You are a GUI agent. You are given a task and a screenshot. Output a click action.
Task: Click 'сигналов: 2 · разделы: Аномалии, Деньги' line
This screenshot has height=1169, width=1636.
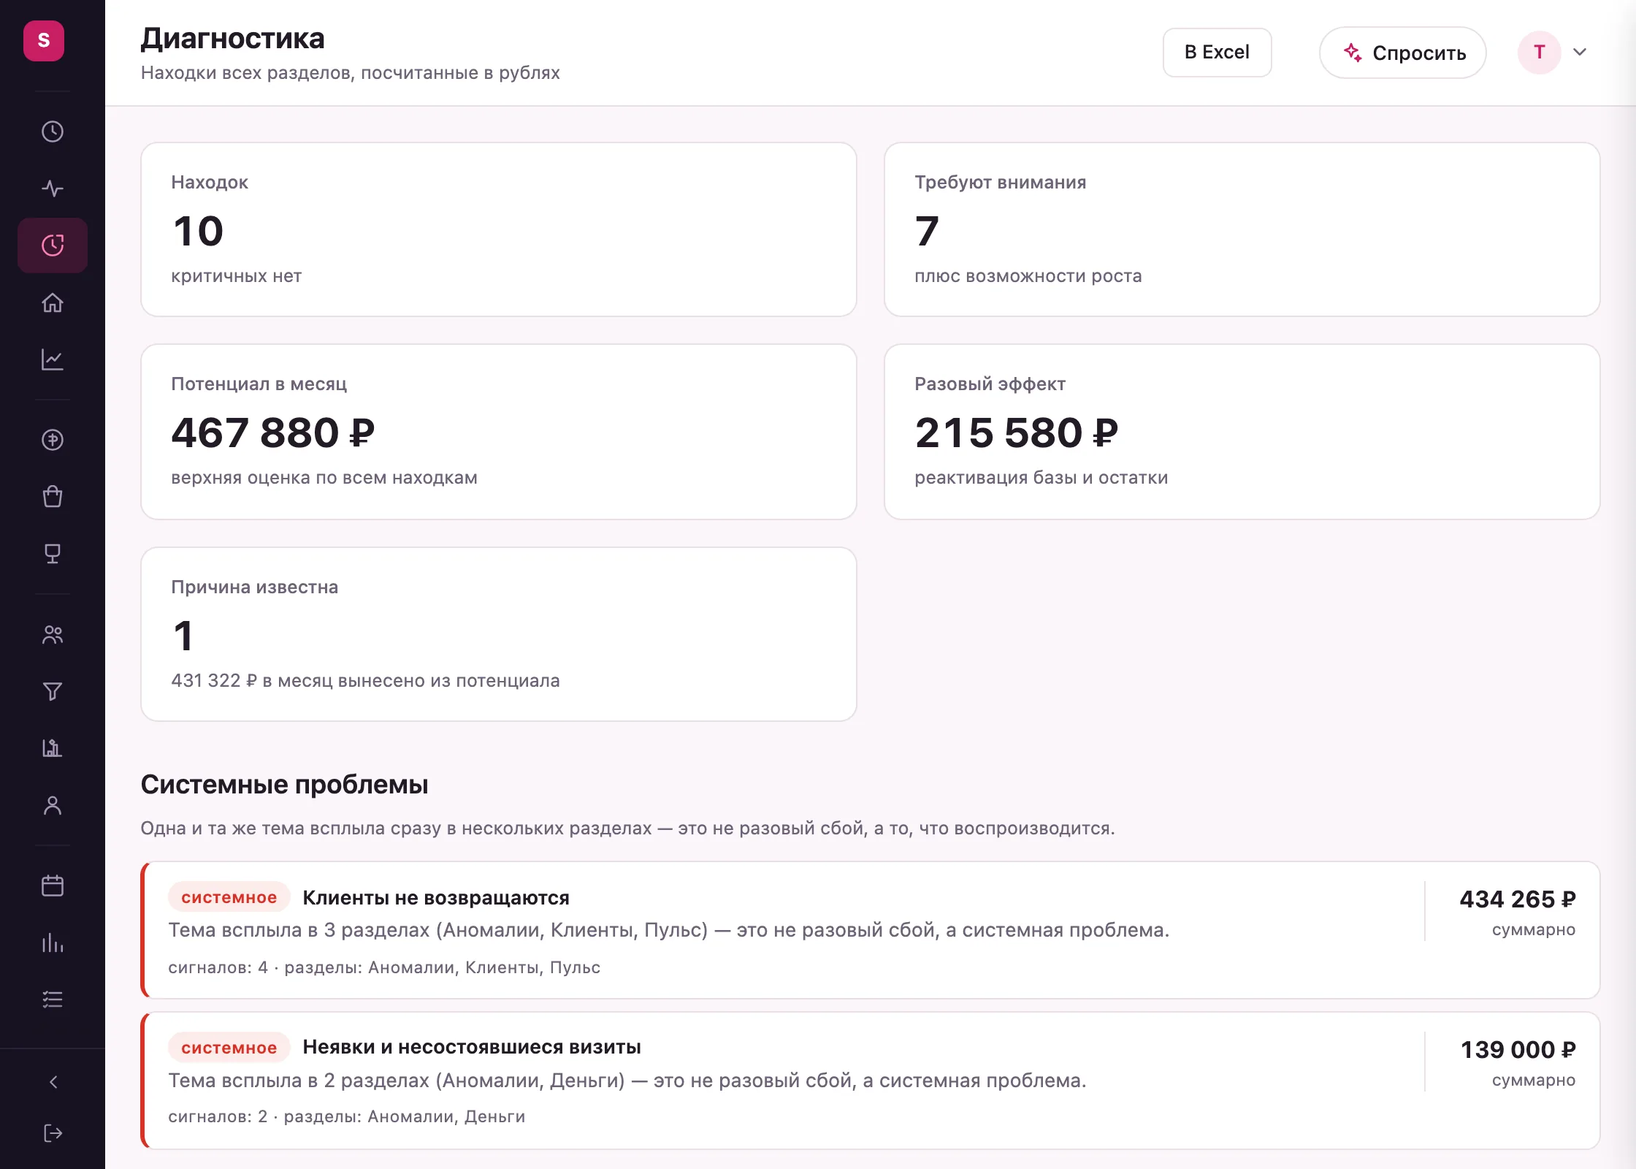pos(346,1116)
